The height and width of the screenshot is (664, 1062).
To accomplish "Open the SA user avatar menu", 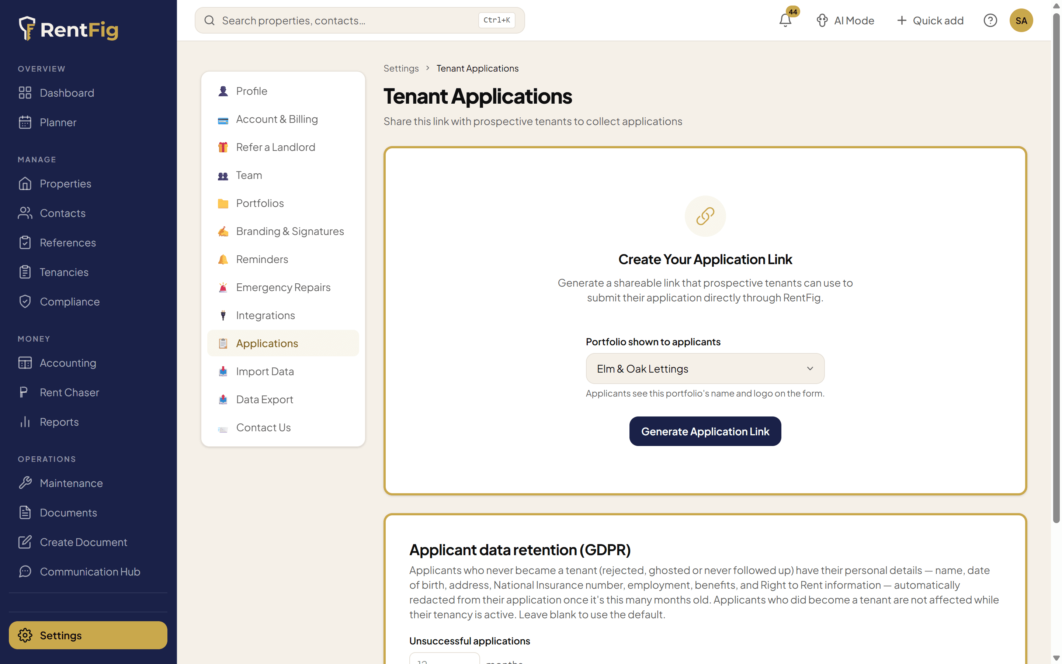I will point(1021,20).
